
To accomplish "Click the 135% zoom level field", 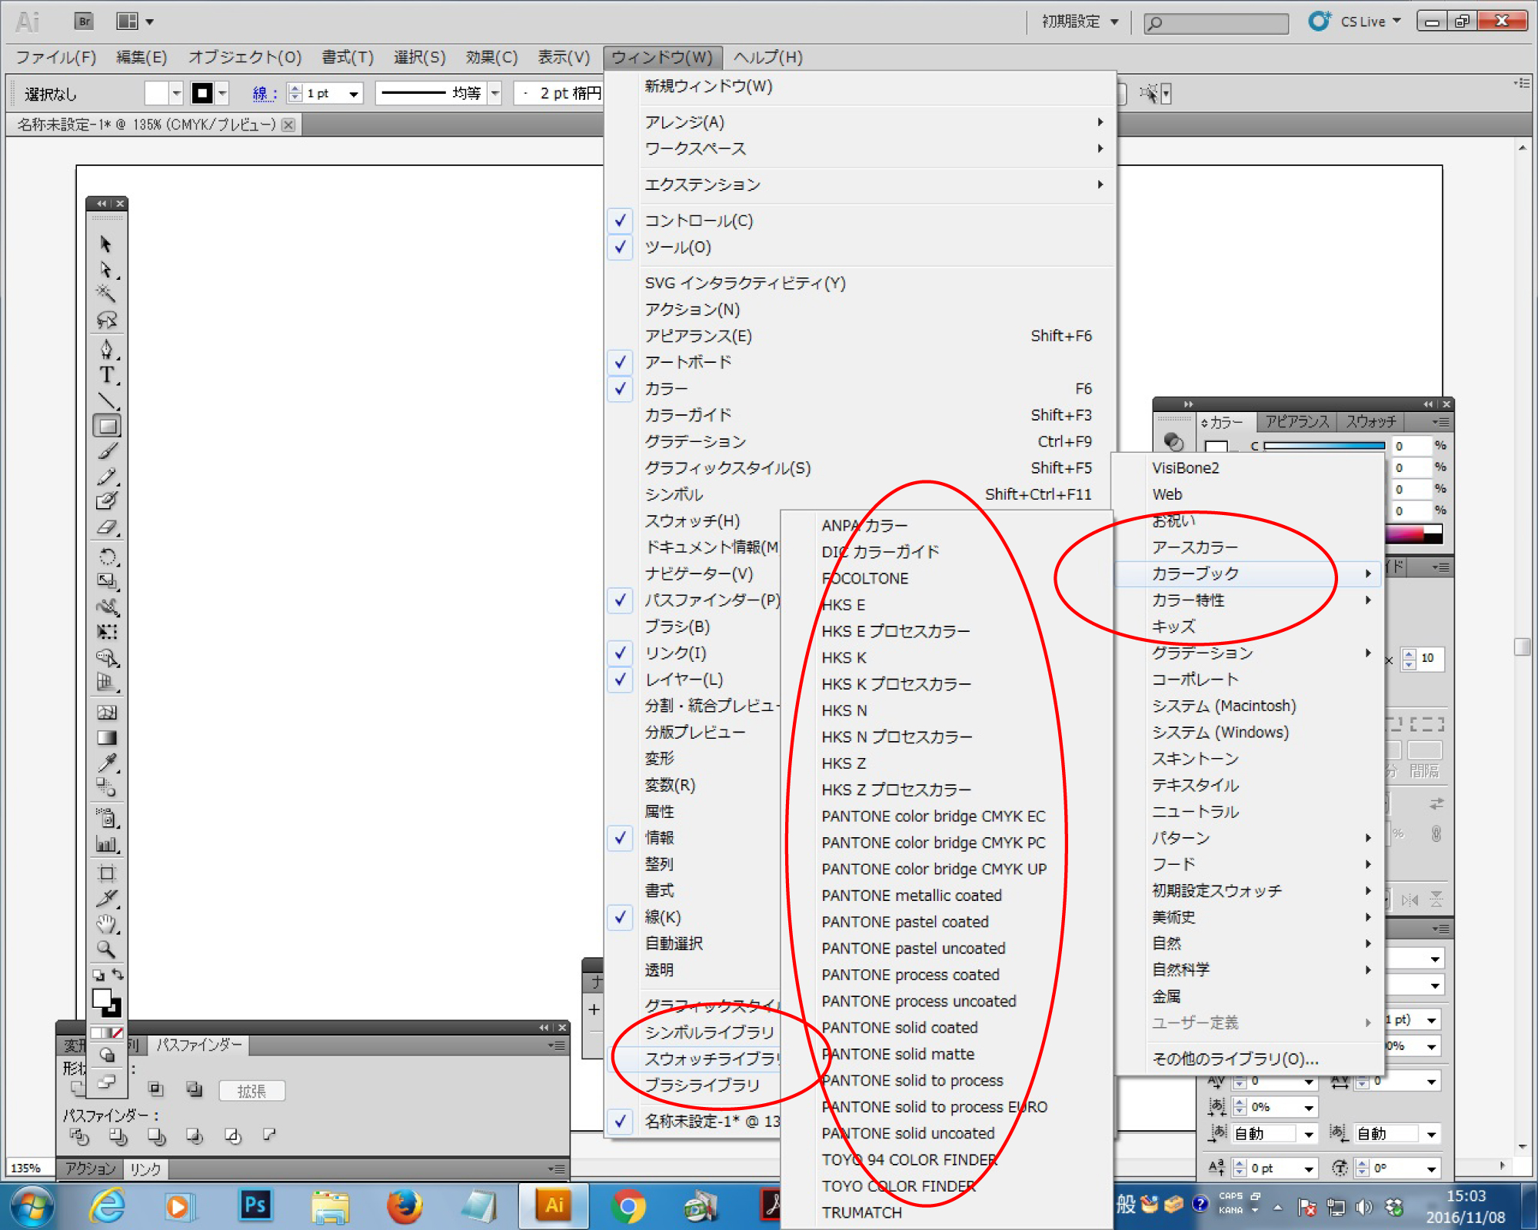I will 28,1168.
